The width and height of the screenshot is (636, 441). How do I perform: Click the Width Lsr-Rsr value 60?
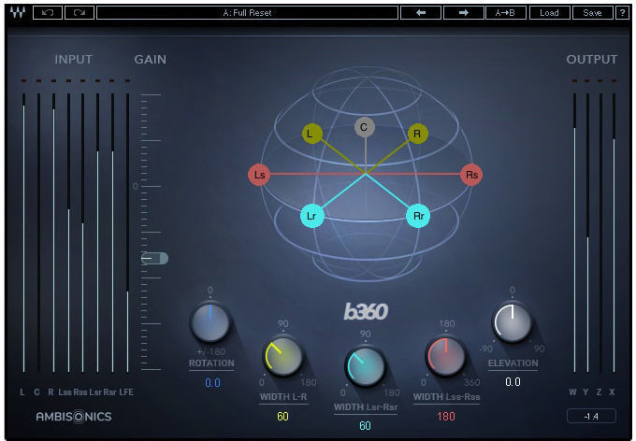pos(365,426)
